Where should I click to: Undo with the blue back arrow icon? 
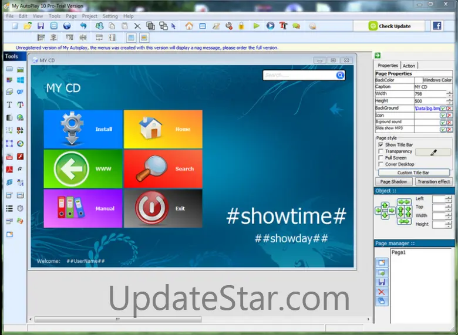83,26
